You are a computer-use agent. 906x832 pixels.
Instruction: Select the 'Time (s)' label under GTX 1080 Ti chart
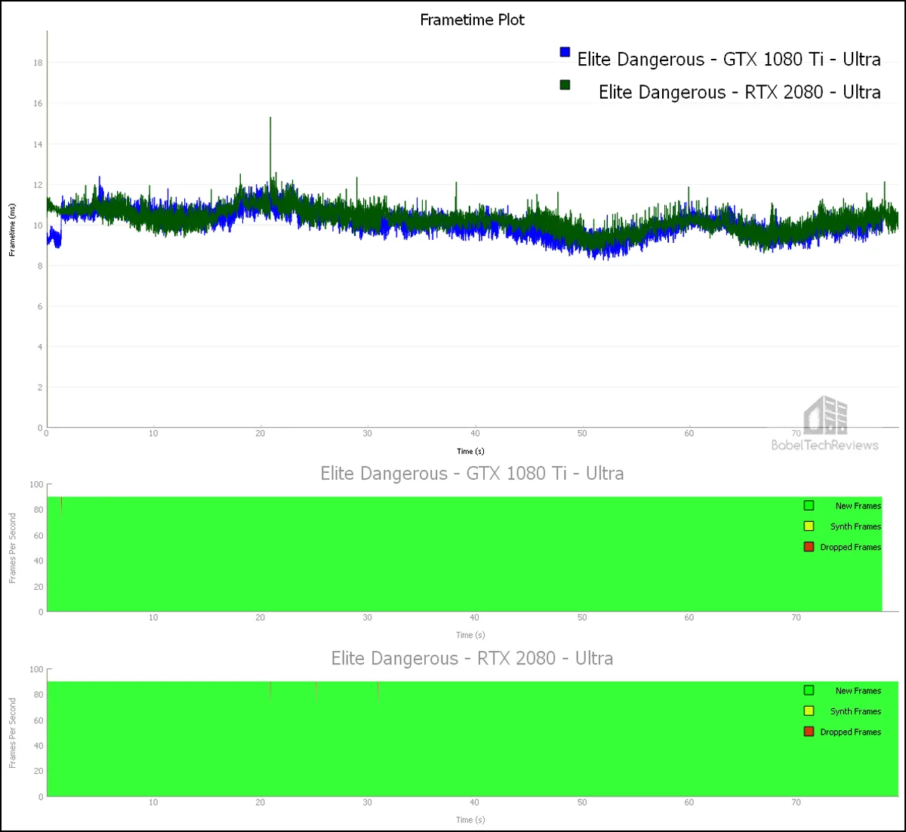[x=470, y=635]
